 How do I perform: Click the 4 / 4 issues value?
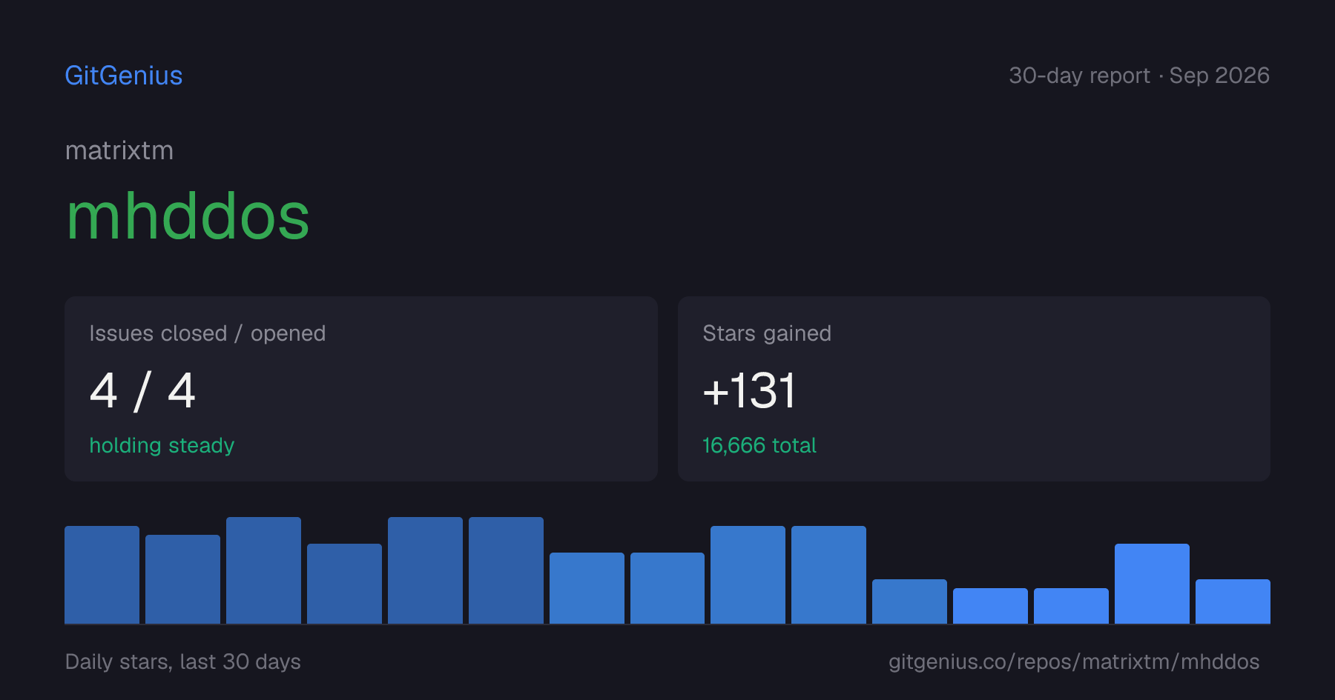142,390
